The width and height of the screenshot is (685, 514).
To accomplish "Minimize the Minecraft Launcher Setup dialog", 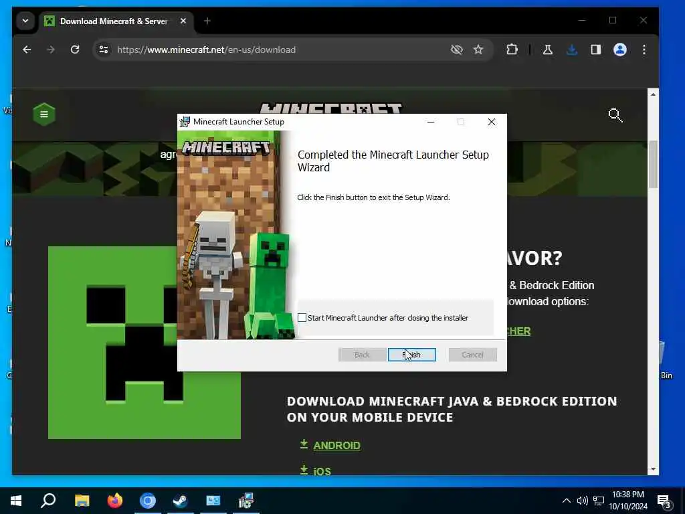I will (431, 122).
